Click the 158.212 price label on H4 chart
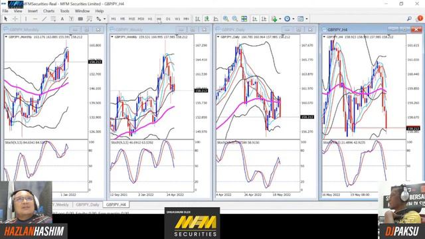This screenshot has width=425, height=239. [413, 129]
